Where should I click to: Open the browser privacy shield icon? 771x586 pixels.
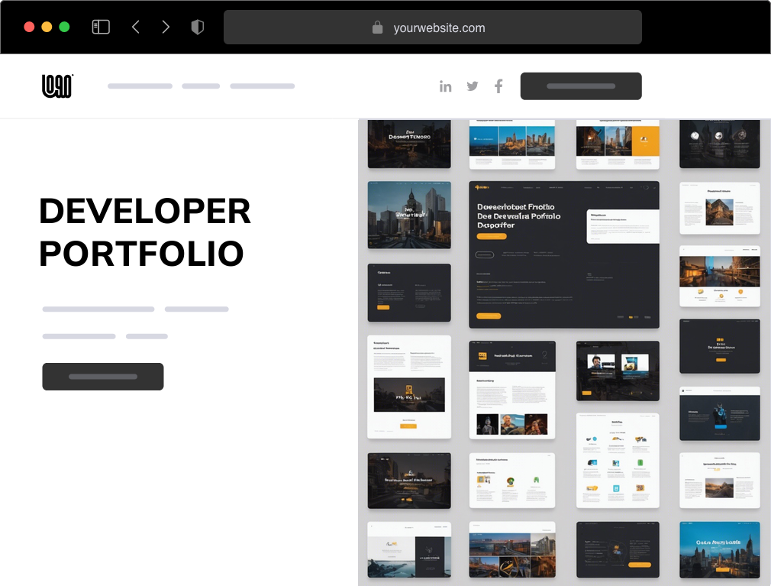click(x=197, y=26)
